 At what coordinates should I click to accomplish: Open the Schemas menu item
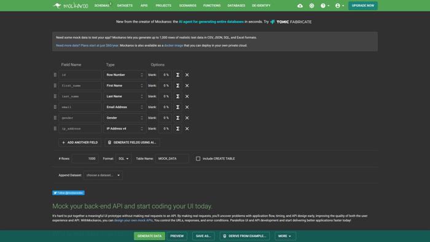coord(103,6)
